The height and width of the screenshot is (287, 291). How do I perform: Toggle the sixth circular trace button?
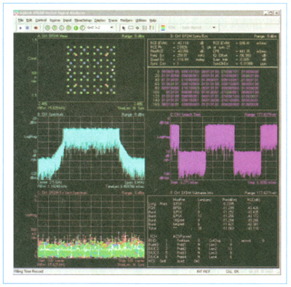82,28
